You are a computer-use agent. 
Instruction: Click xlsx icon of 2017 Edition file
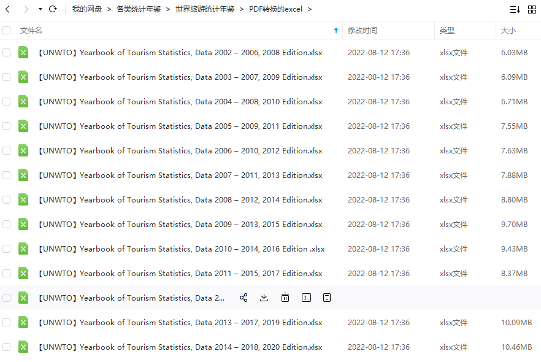point(23,273)
